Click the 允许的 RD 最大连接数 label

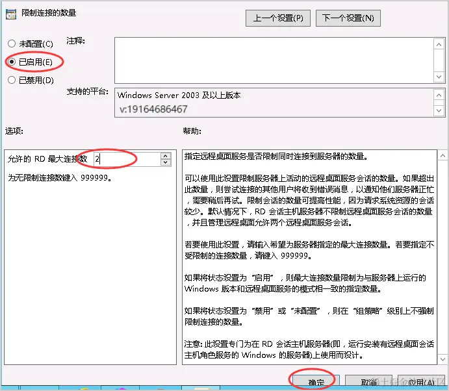tap(47, 158)
